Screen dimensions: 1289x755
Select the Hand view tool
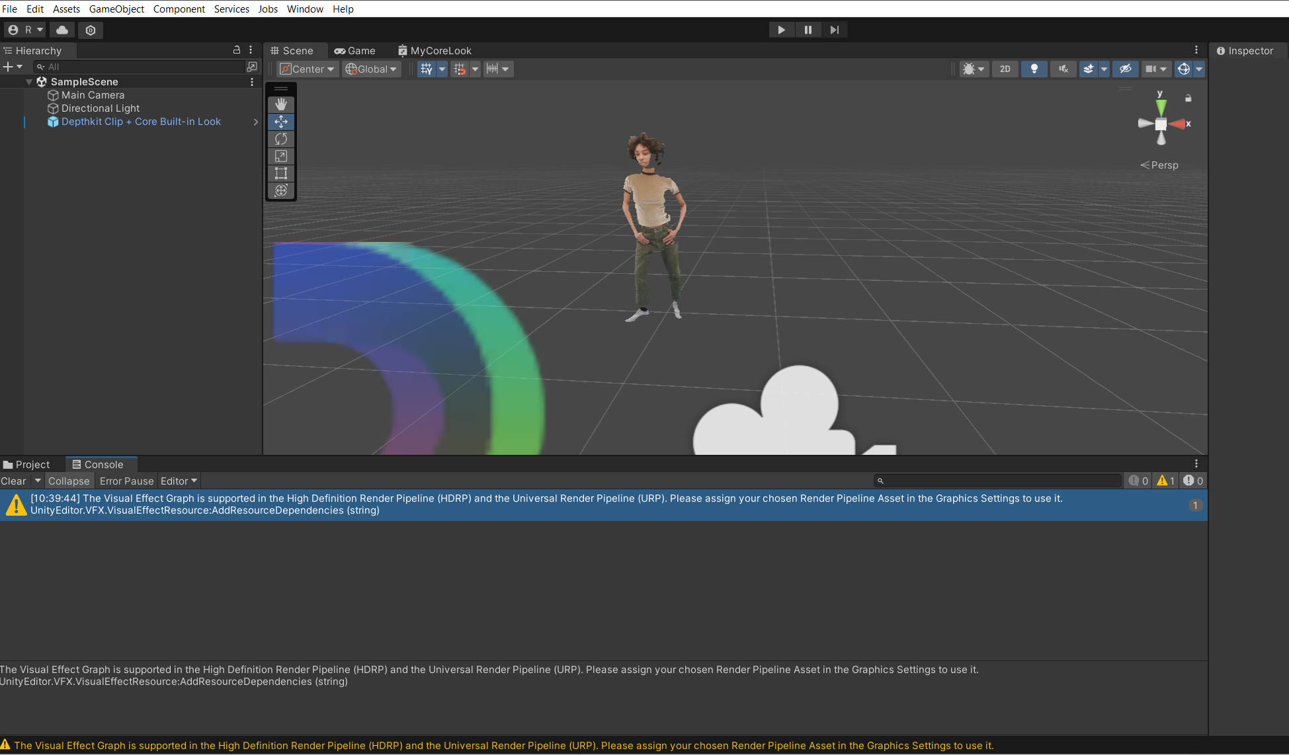[x=281, y=104]
